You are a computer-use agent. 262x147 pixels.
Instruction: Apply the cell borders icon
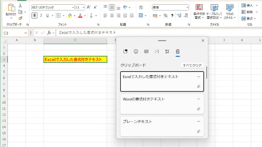click(59, 15)
